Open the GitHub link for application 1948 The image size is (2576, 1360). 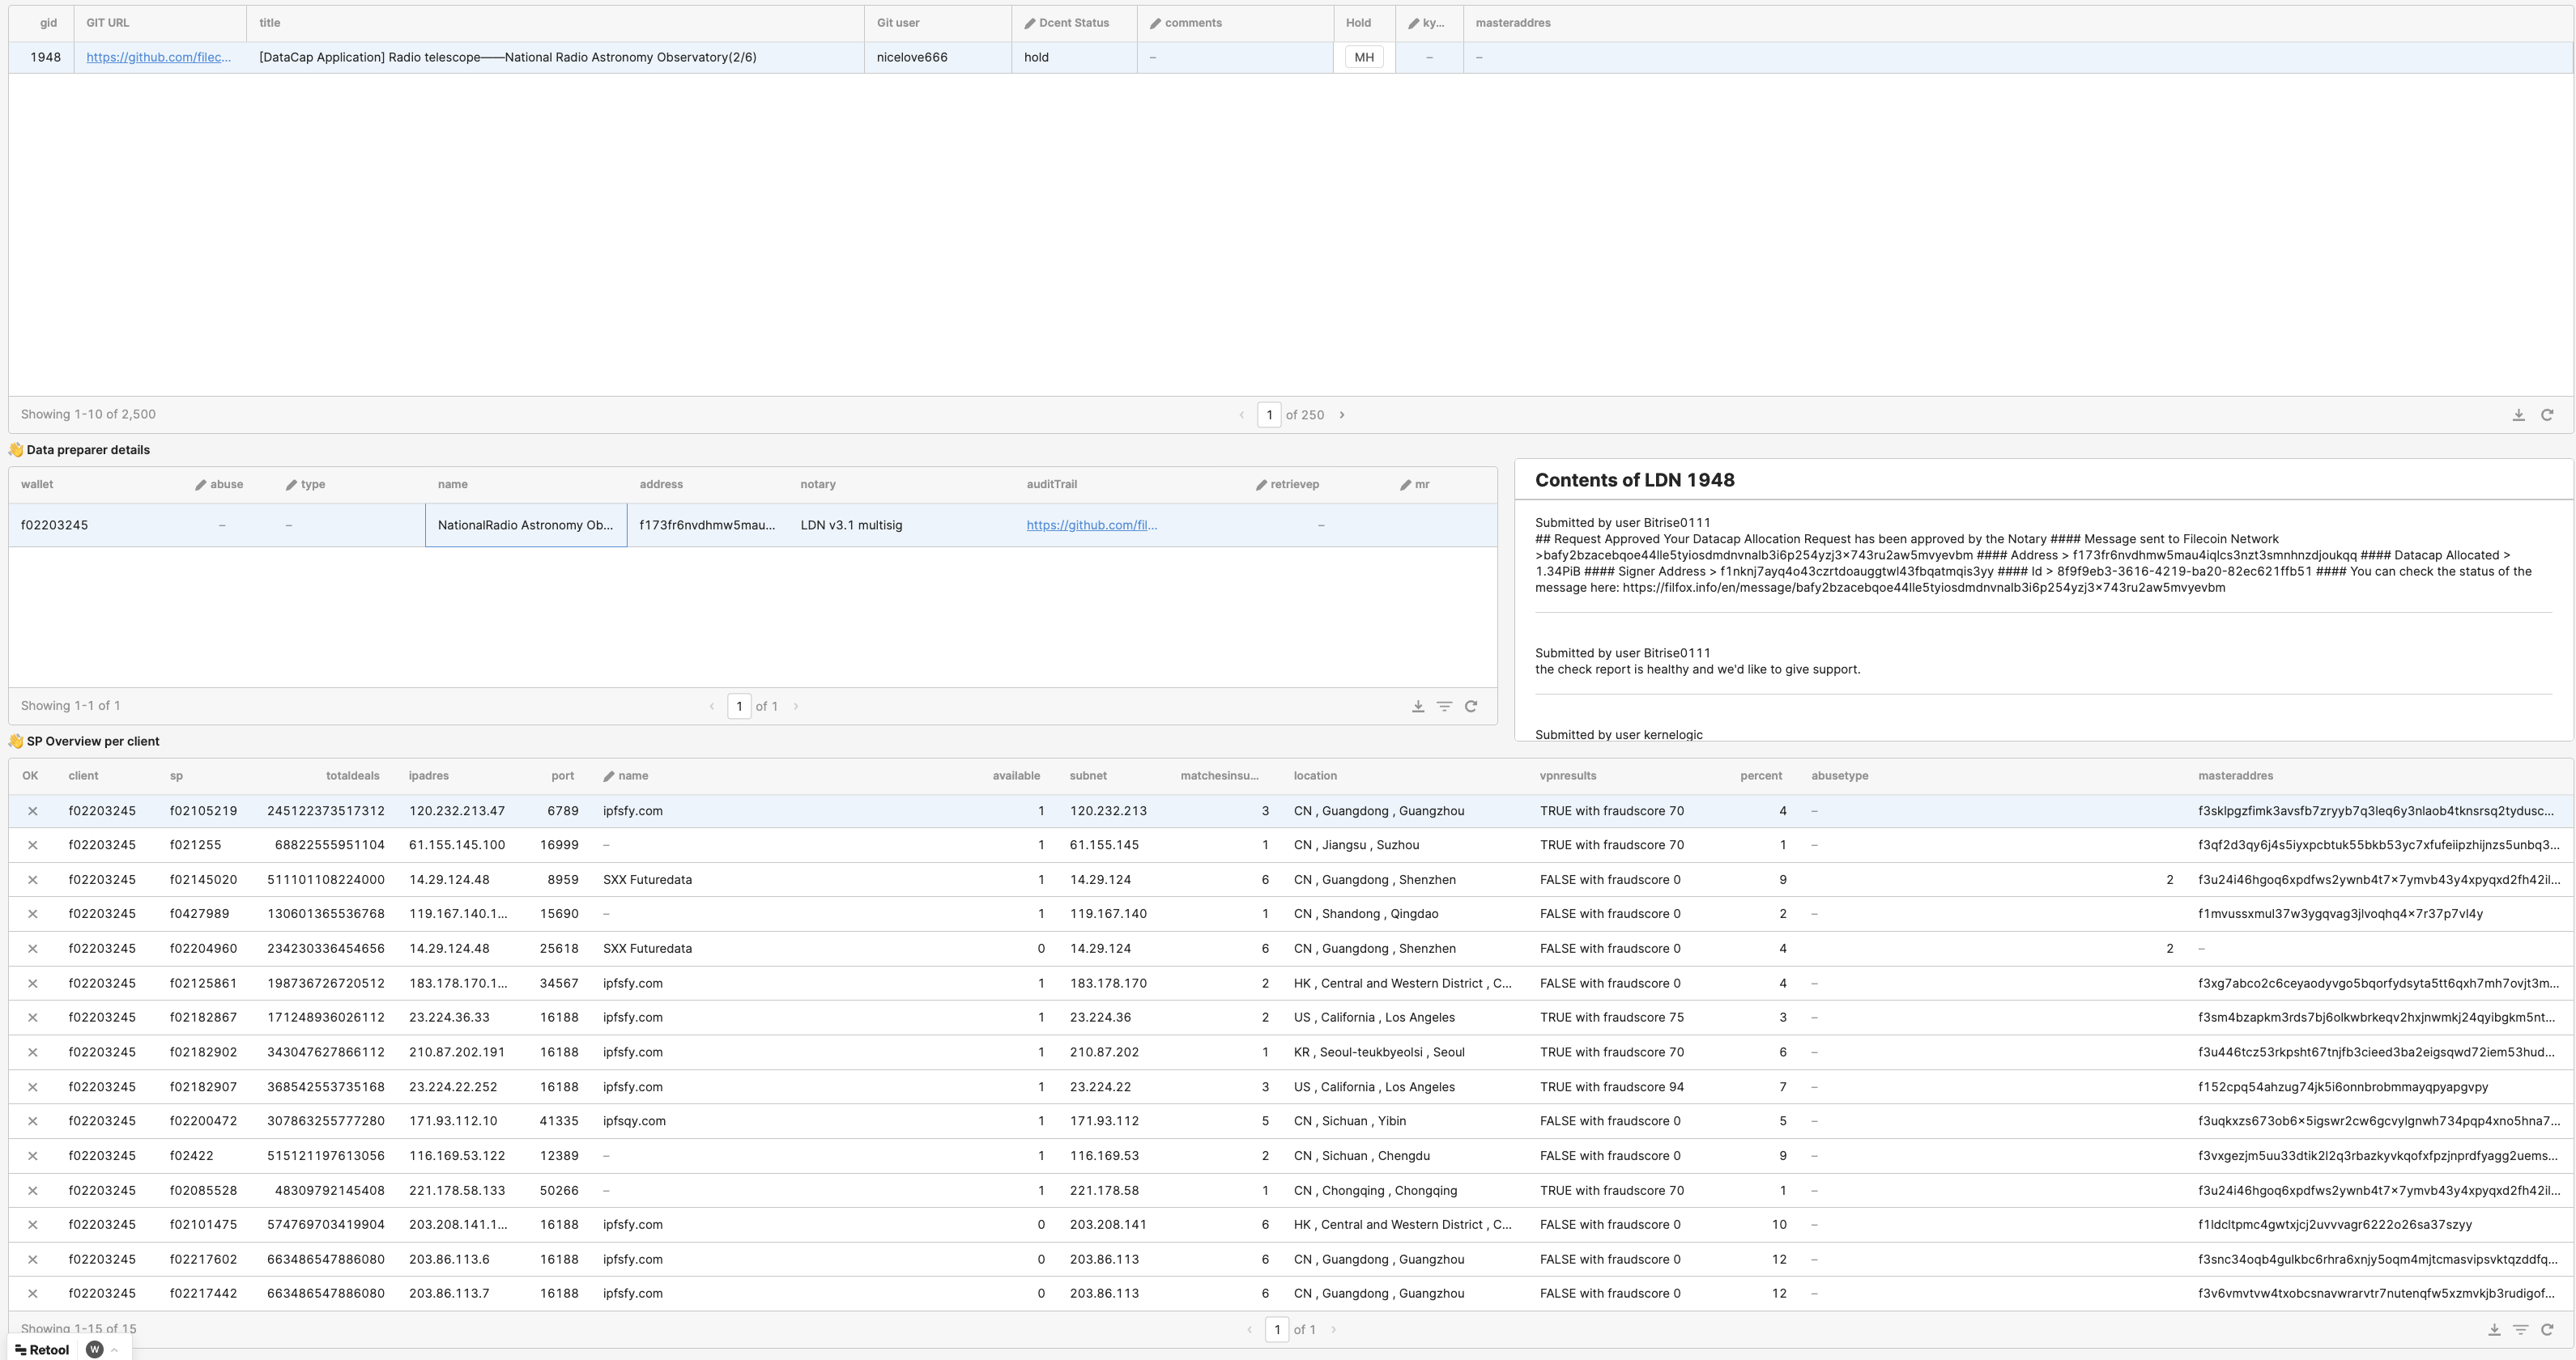click(x=158, y=57)
